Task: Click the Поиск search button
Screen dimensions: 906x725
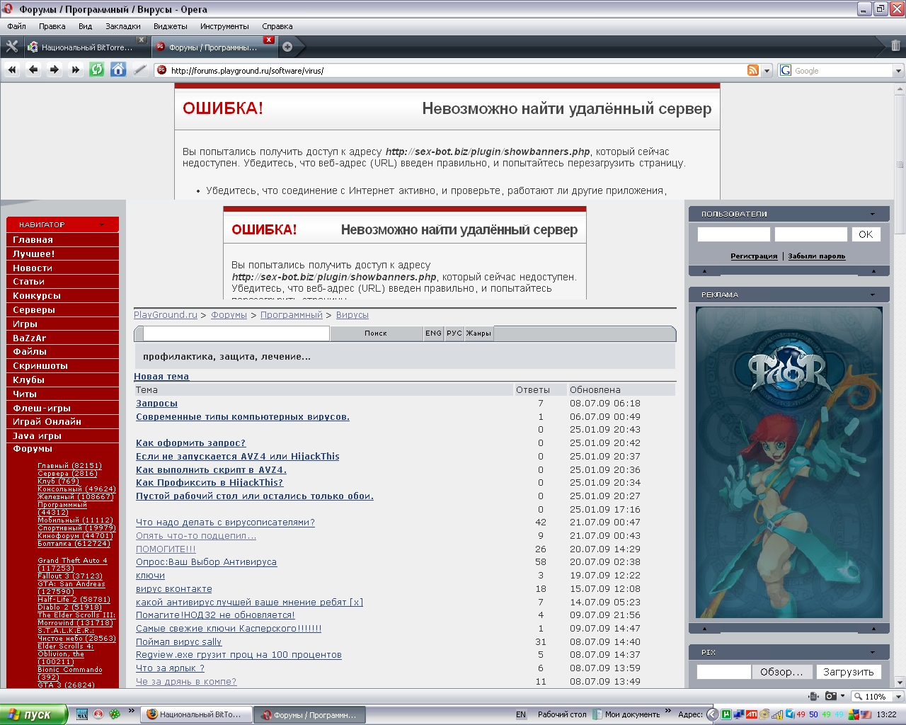Action: point(376,333)
